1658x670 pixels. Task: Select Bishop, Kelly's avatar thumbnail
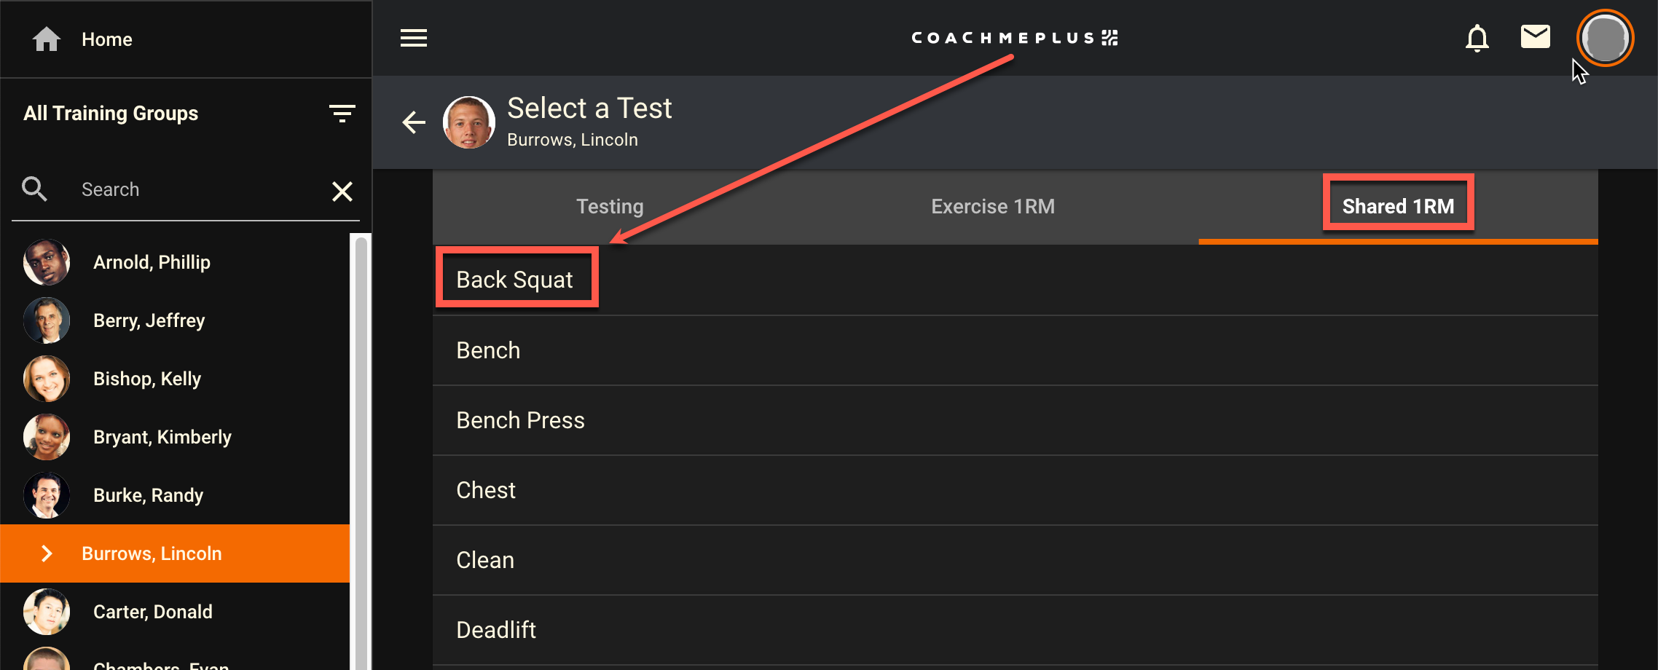click(47, 379)
